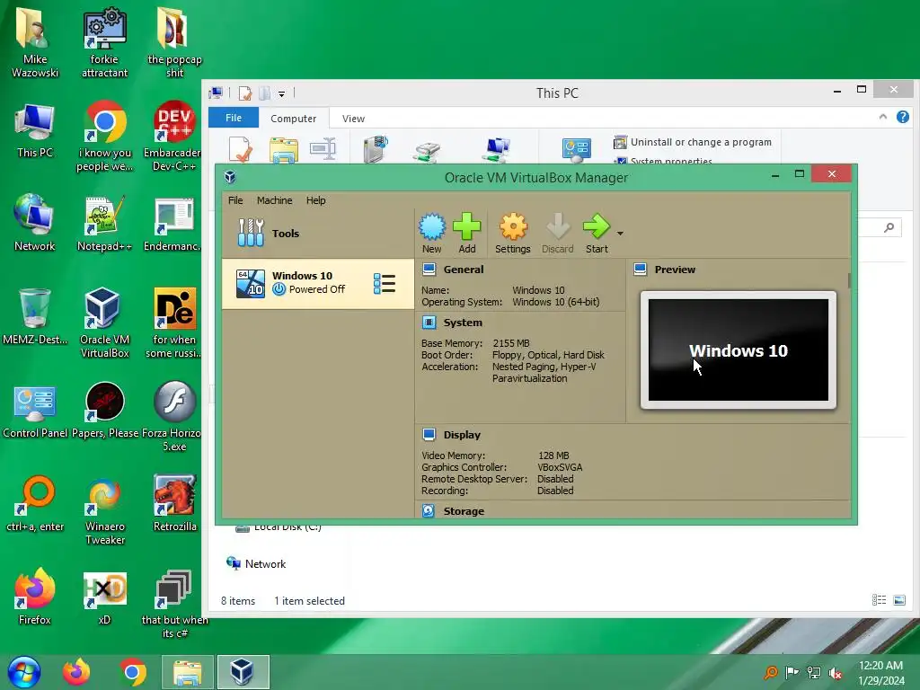920x690 pixels.
Task: Click the Discard toolbar icon
Action: tap(557, 233)
